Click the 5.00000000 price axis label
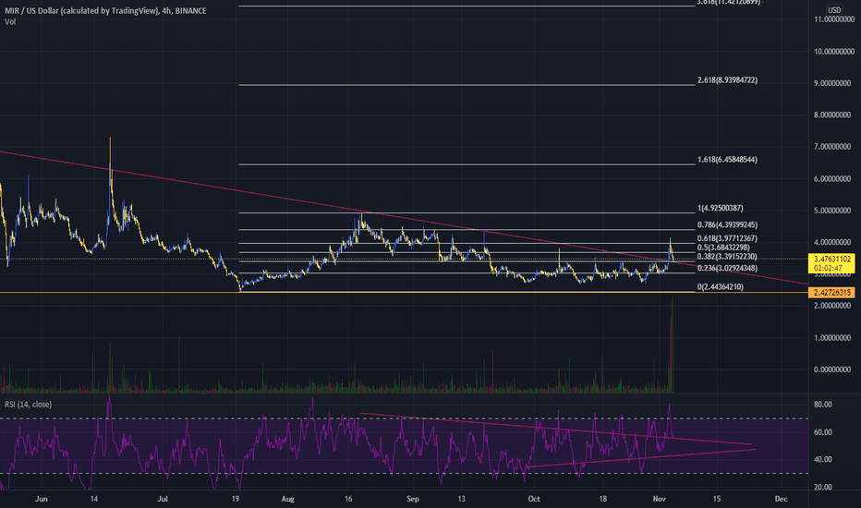Viewport: 861px width, 508px height. point(834,211)
